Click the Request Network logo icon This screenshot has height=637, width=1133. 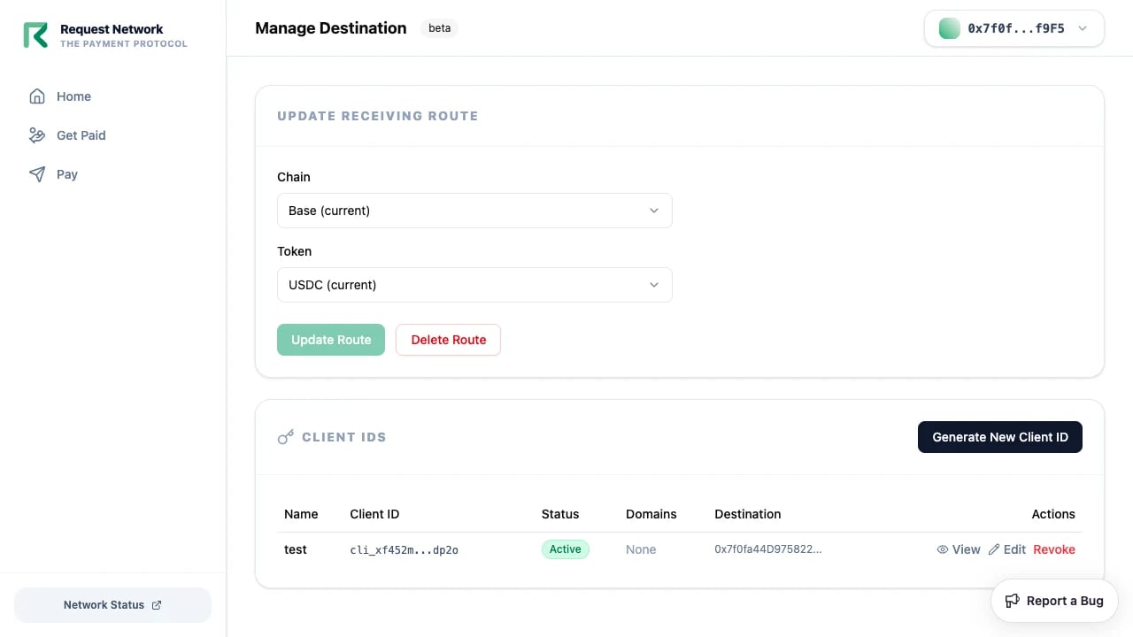(35, 35)
